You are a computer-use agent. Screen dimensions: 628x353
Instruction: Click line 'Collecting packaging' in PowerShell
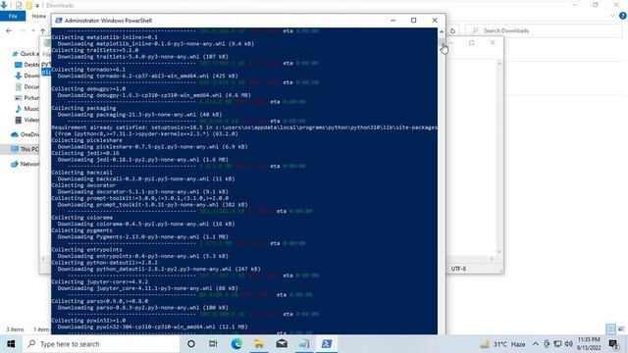point(83,108)
